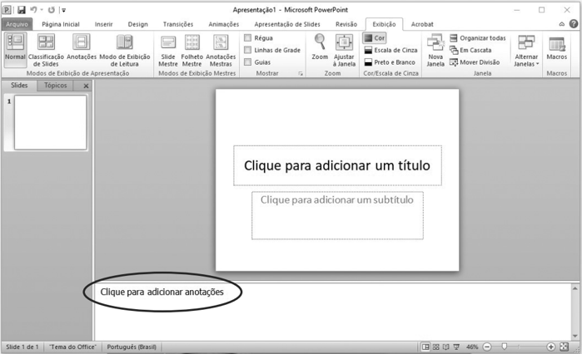The height and width of the screenshot is (354, 582).
Task: Click Português (Brasil) language in status bar
Action: coord(132,347)
